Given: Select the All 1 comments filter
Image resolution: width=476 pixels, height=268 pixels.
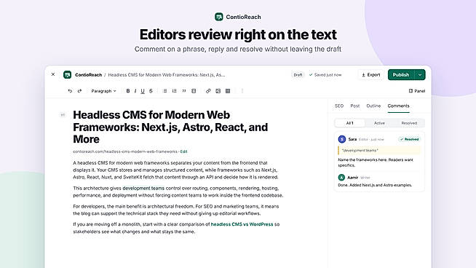Looking at the screenshot, I should coord(349,123).
